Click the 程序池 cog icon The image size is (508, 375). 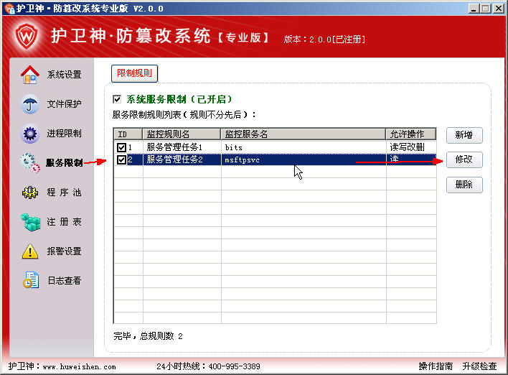tap(30, 193)
